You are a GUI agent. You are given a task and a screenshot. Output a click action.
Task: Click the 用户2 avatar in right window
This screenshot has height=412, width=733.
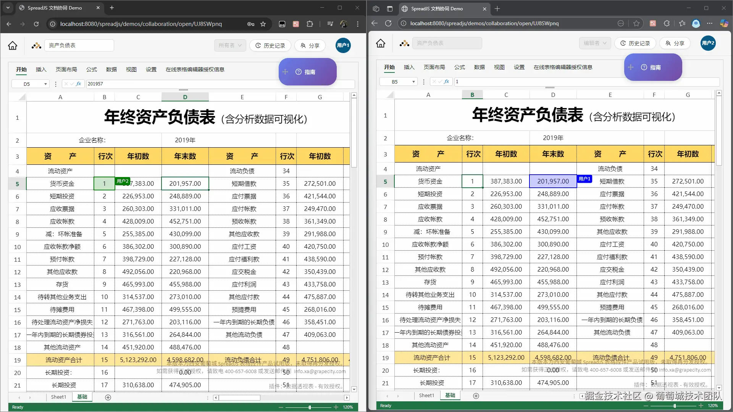click(x=708, y=43)
